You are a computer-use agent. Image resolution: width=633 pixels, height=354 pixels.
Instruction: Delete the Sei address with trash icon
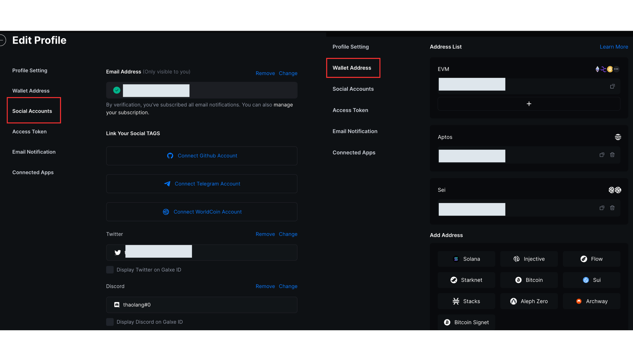point(612,208)
